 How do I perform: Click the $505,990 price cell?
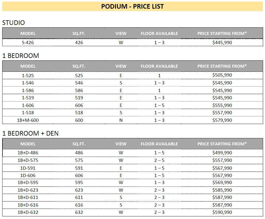222,75
